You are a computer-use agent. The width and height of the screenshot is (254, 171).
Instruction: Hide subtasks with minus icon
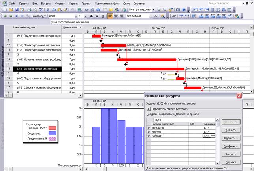22,16
